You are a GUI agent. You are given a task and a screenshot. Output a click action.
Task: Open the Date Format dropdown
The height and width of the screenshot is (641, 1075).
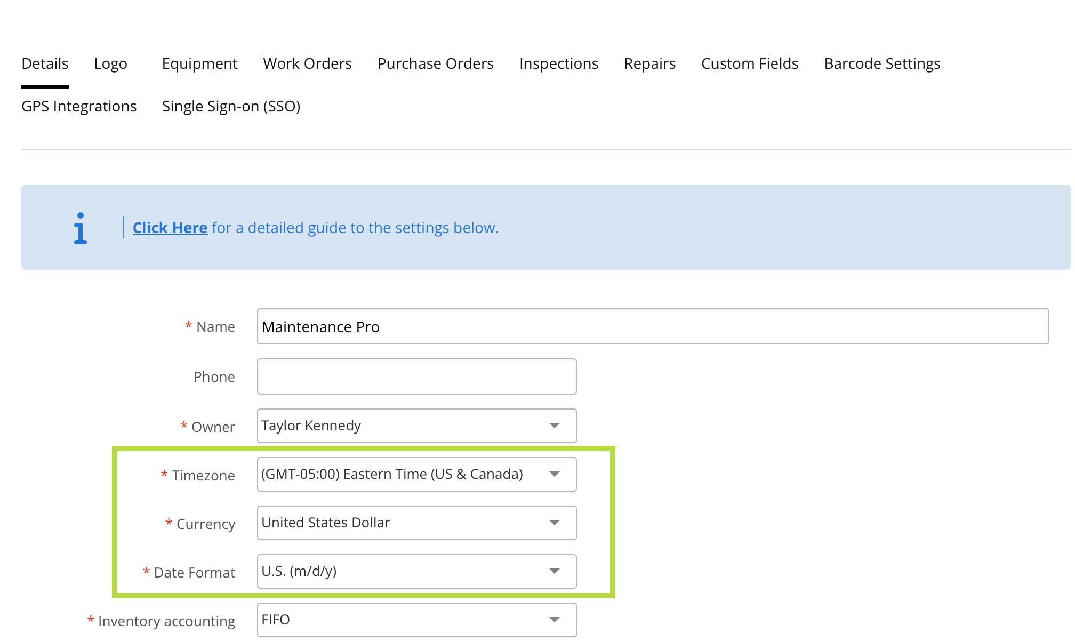pyautogui.click(x=416, y=571)
